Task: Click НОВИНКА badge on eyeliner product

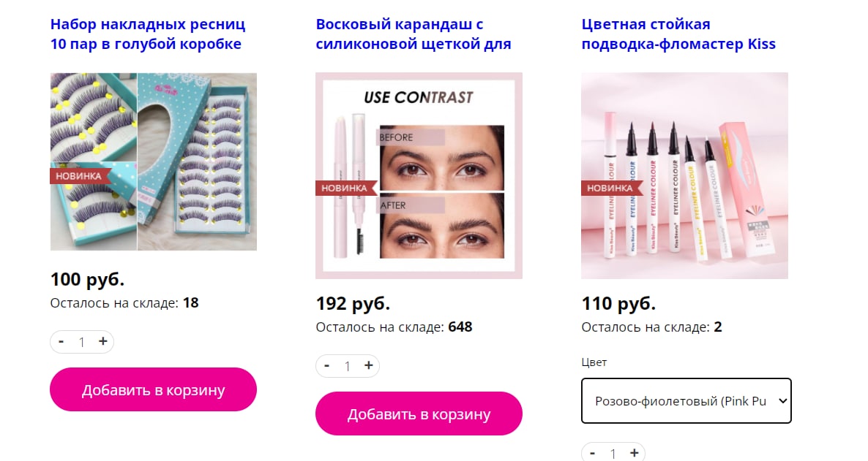Action: point(610,188)
